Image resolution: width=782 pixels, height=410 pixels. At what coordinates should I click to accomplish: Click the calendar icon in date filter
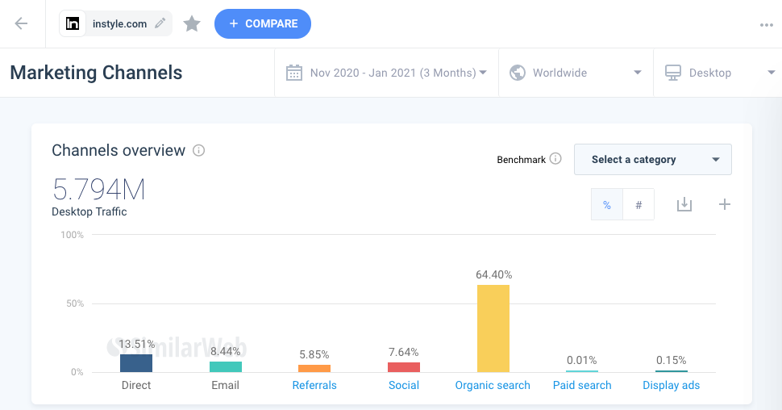click(x=294, y=73)
